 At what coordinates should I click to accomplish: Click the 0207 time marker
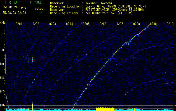pyautogui.click(x=120, y=24)
